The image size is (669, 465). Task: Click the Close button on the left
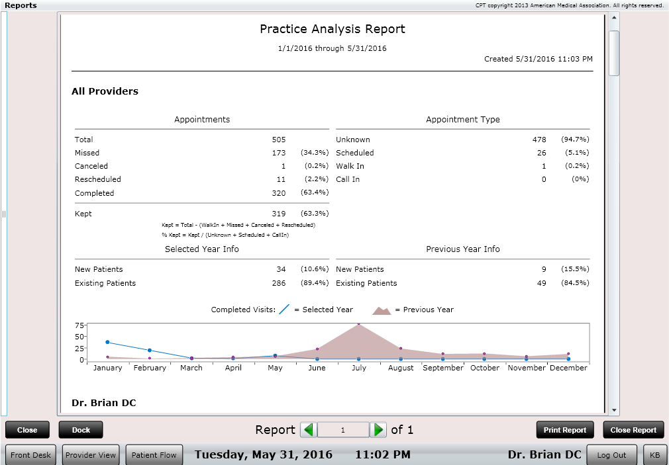pyautogui.click(x=27, y=430)
